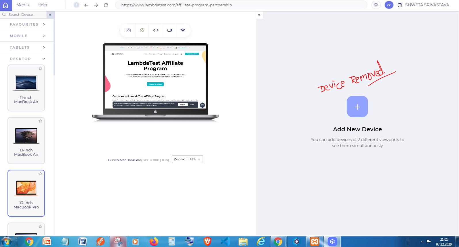Image resolution: width=459 pixels, height=247 pixels.
Task: Click Become an Affiliate button in preview
Action: click(x=155, y=84)
